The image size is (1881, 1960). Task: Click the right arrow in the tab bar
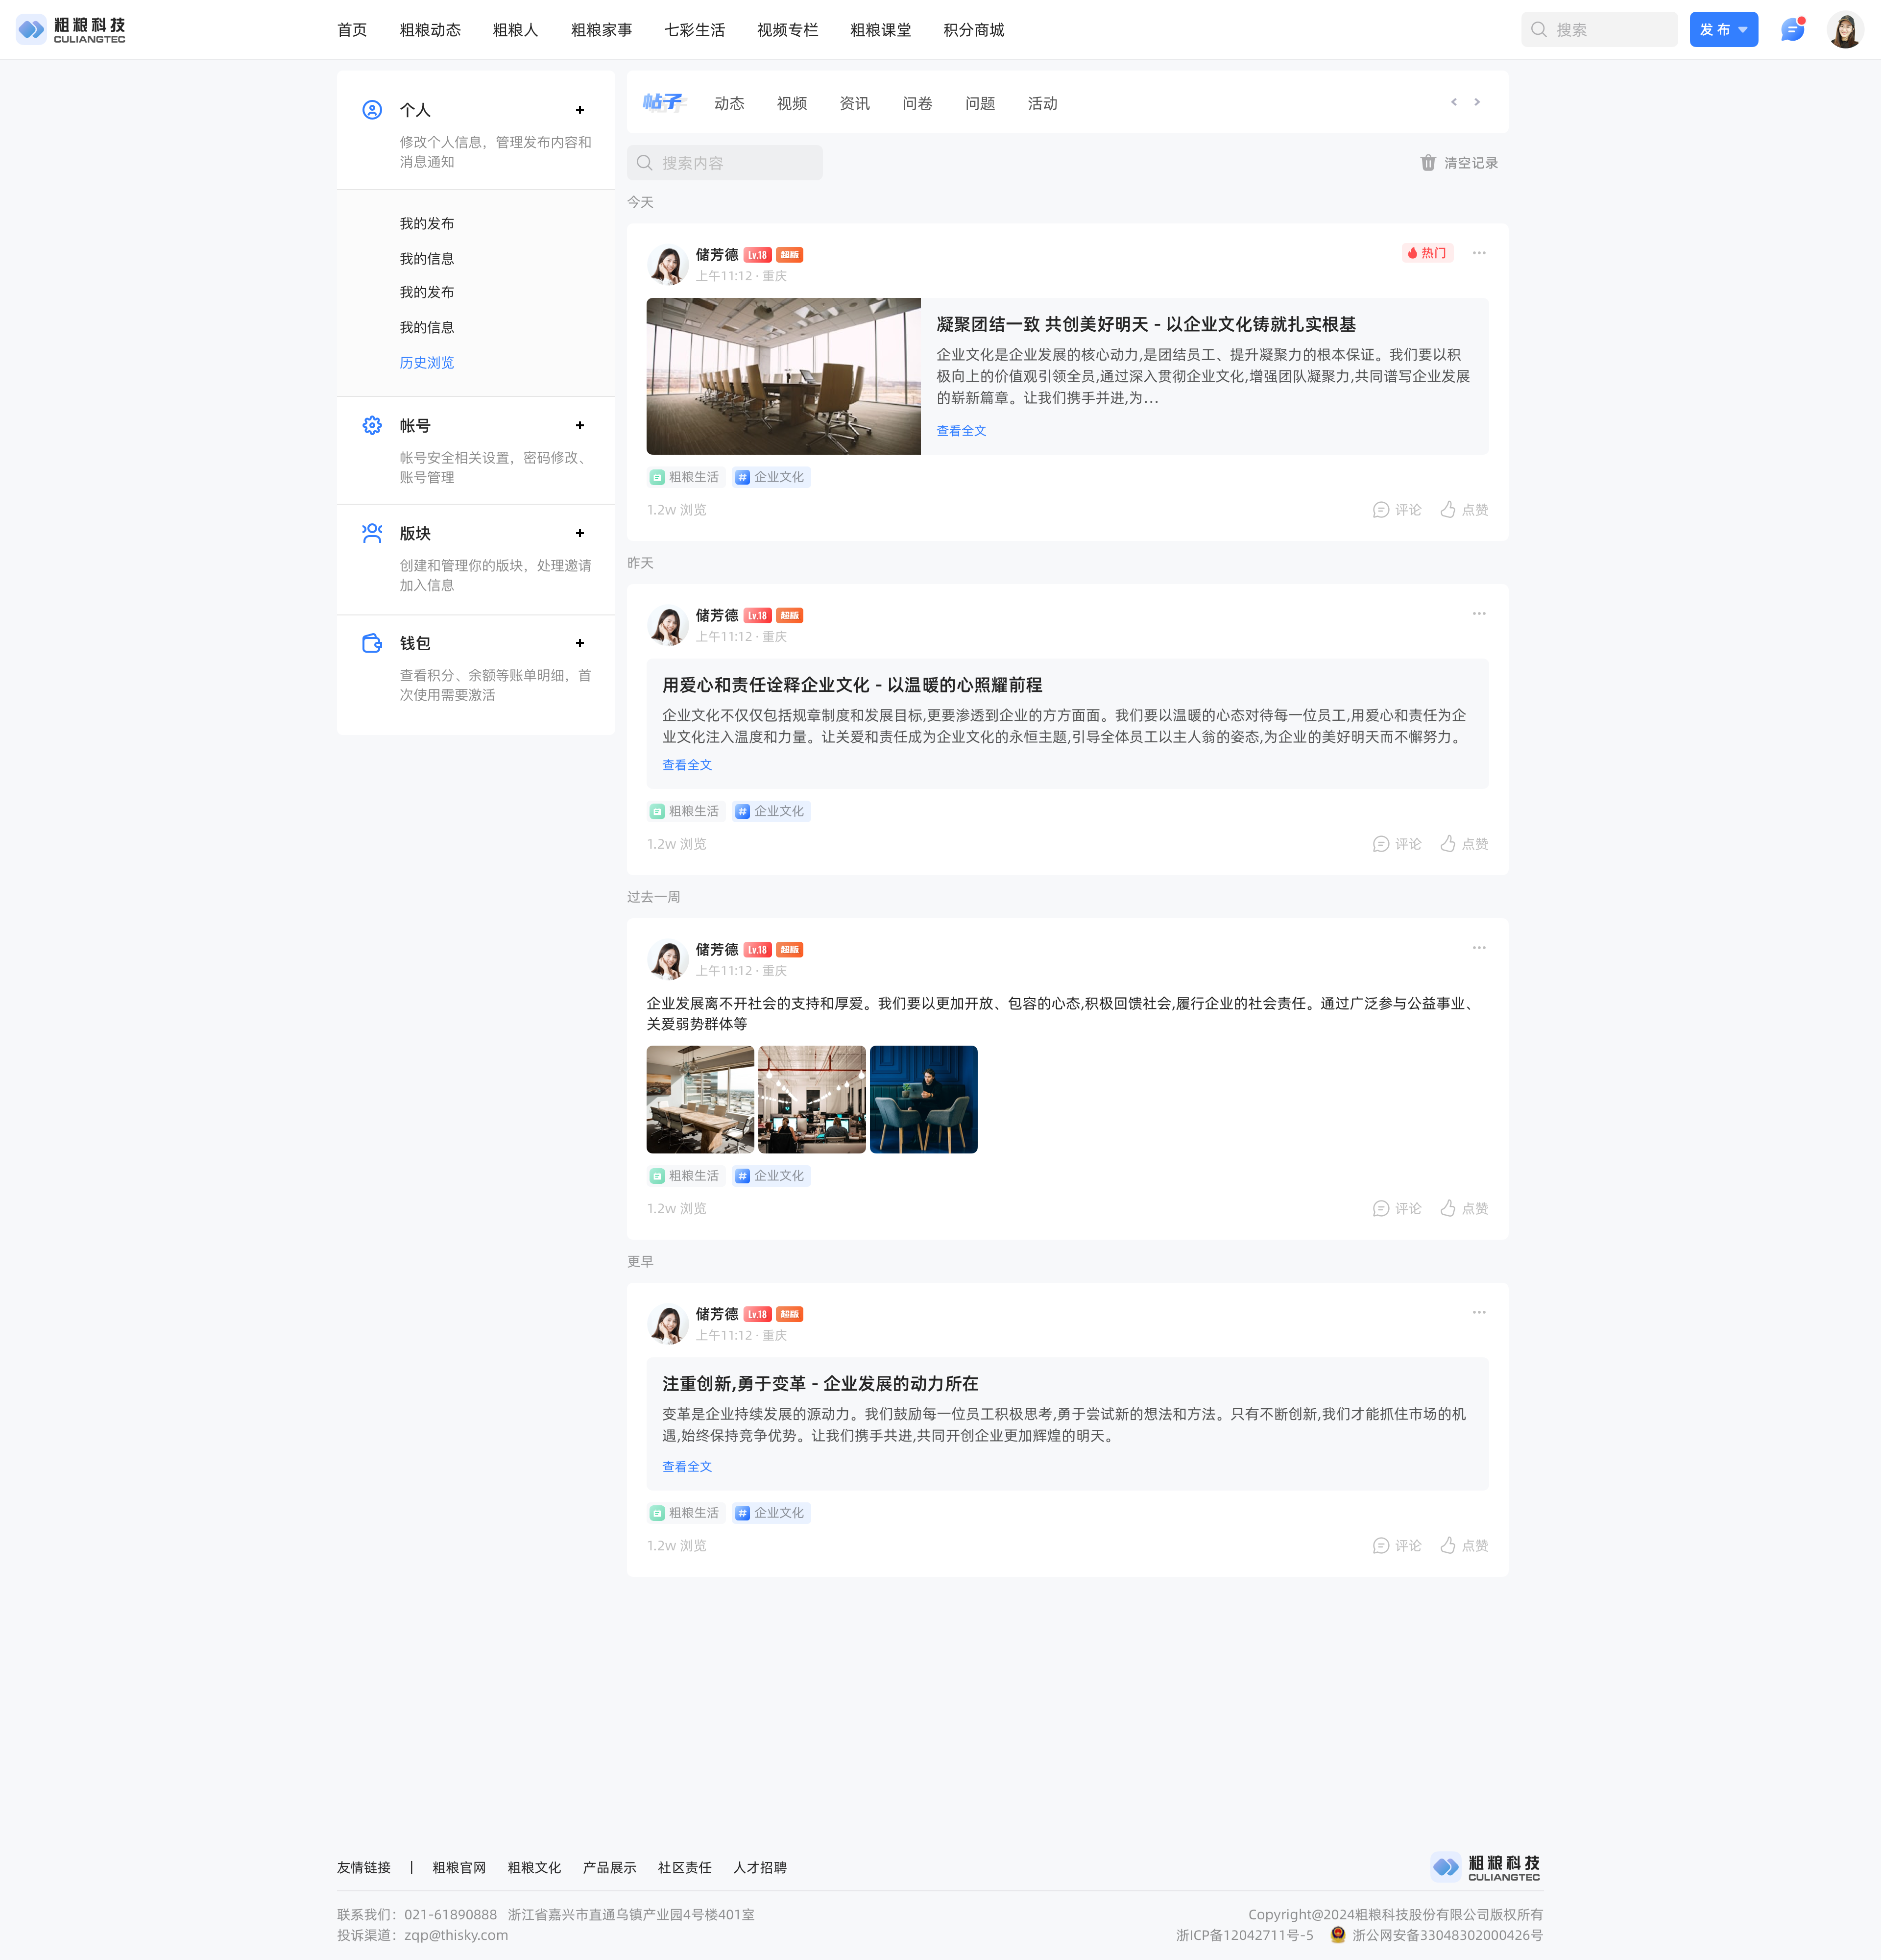1477,102
